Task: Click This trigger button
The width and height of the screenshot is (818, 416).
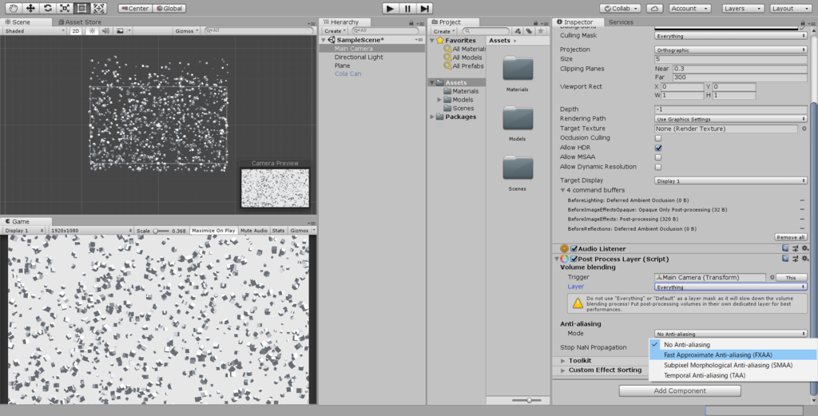Action: (x=791, y=277)
